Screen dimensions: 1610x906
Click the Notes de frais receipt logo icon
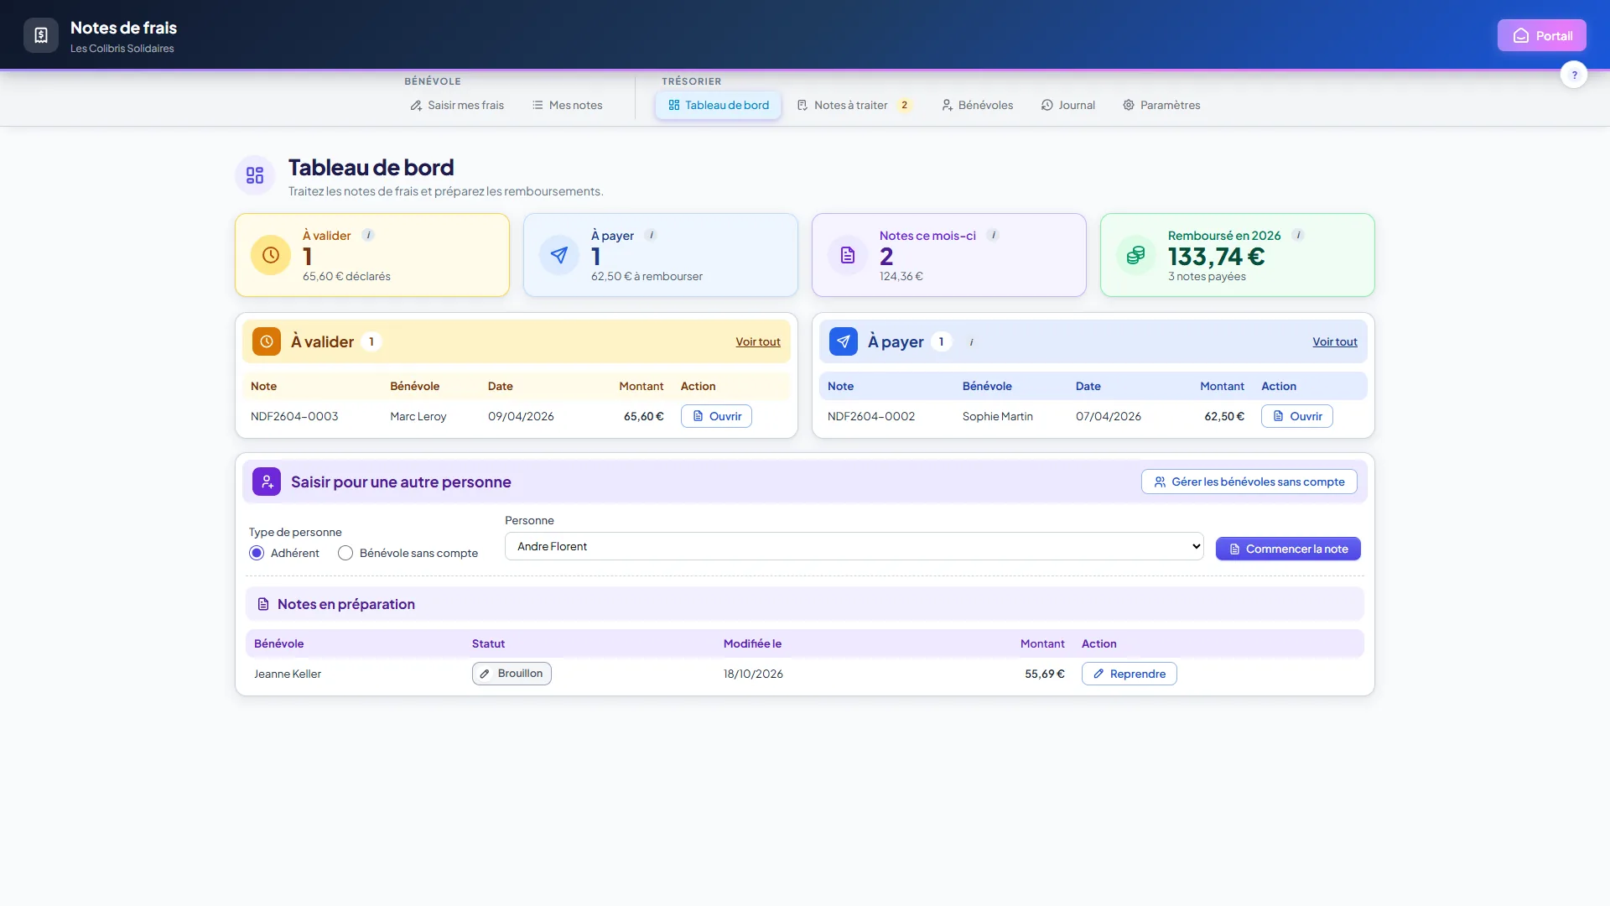tap(41, 35)
